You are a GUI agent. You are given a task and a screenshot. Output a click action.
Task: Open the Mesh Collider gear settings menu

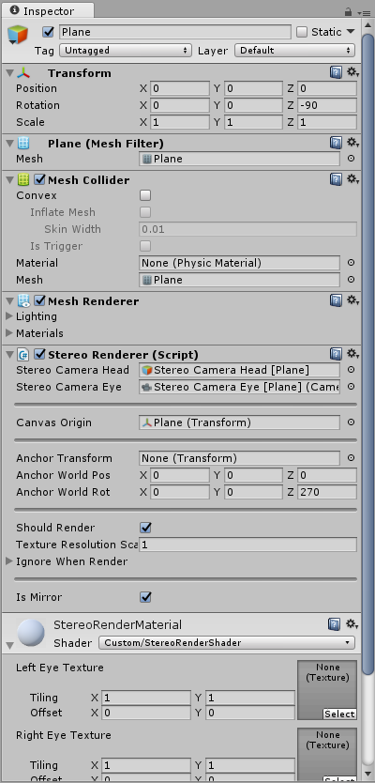point(353,179)
